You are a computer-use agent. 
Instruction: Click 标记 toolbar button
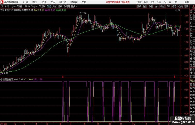click(x=174, y=6)
